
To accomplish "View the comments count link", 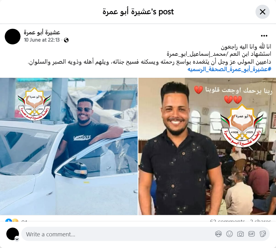I will click(x=227, y=221).
